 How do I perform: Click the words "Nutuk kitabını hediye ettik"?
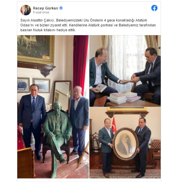click(x=54, y=30)
